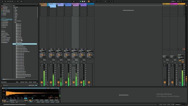Screen dimensions: 188x106
Task: Open the Max for Live browser category
Action: [x=5, y=26]
